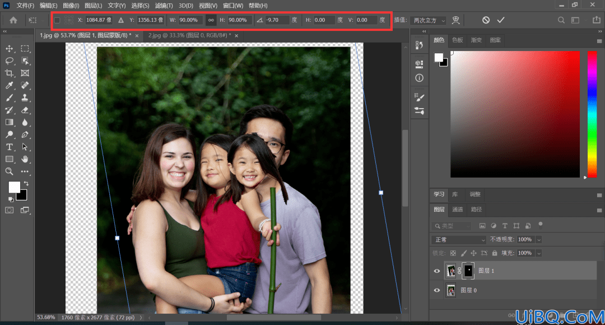This screenshot has height=325, width=605.
Task: Toggle the aspect ratio link between W and H
Action: (x=211, y=20)
